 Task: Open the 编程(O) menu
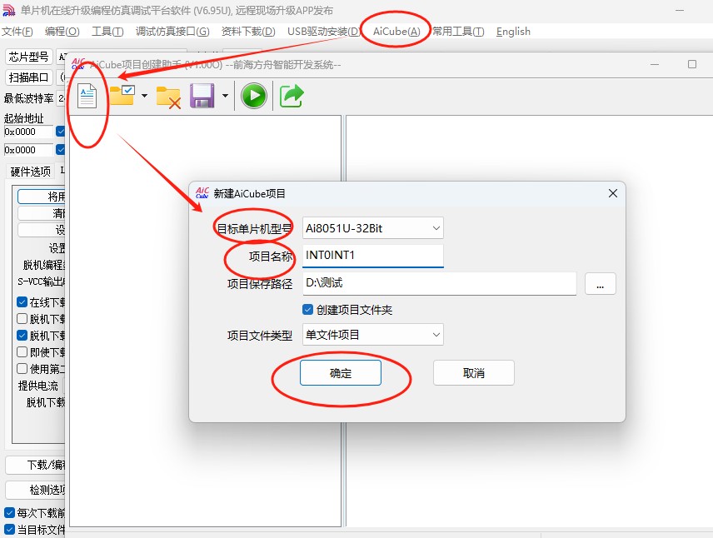(x=62, y=32)
